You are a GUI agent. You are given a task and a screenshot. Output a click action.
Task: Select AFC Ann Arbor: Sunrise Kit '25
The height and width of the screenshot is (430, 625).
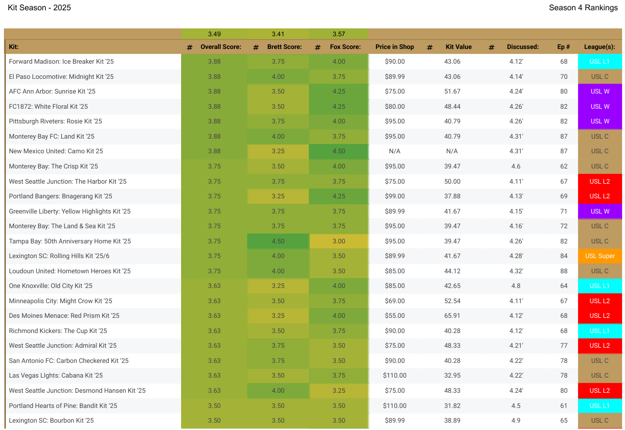tap(52, 92)
